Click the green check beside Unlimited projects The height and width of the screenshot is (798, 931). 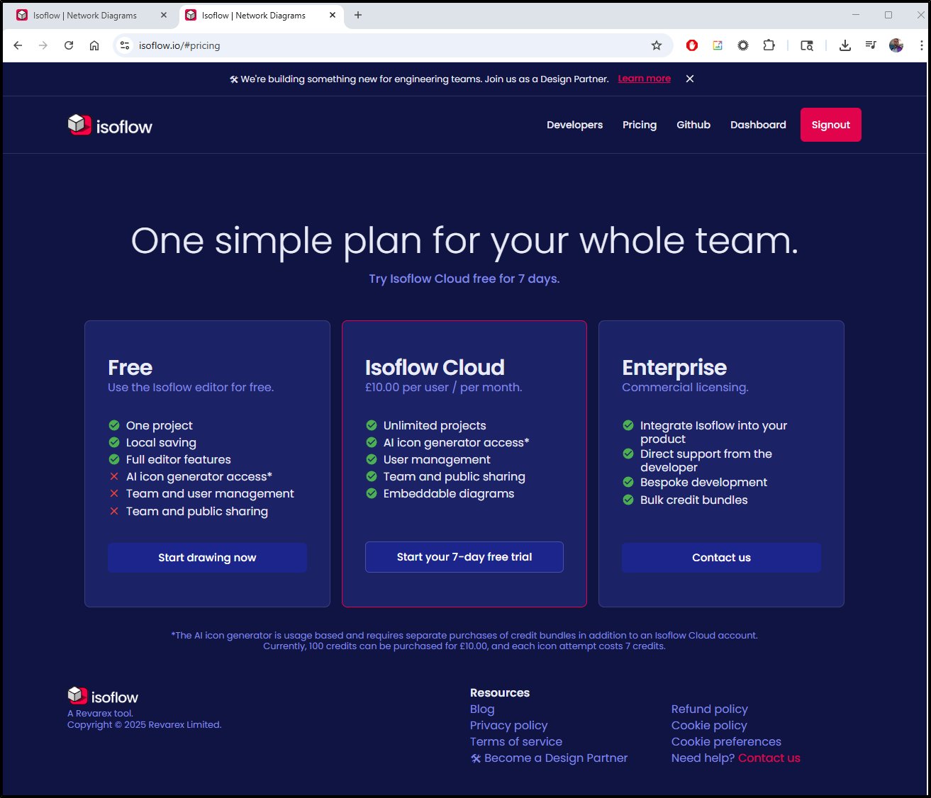(371, 425)
